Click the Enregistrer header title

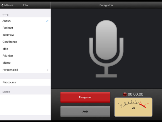click(x=106, y=5)
